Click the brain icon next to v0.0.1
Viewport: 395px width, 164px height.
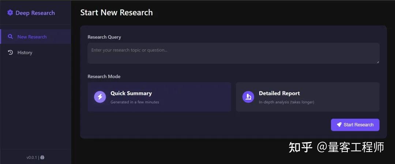click(42, 157)
